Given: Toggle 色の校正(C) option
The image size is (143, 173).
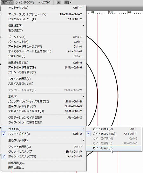Looking at the screenshot, I should pyautogui.click(x=44, y=30).
